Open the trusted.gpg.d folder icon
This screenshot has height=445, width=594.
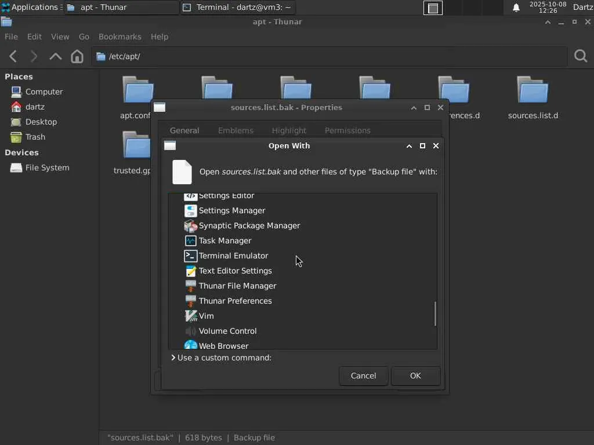(136, 145)
